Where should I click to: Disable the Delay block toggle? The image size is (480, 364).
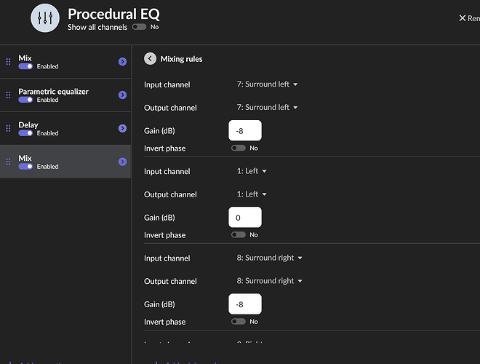tap(25, 133)
